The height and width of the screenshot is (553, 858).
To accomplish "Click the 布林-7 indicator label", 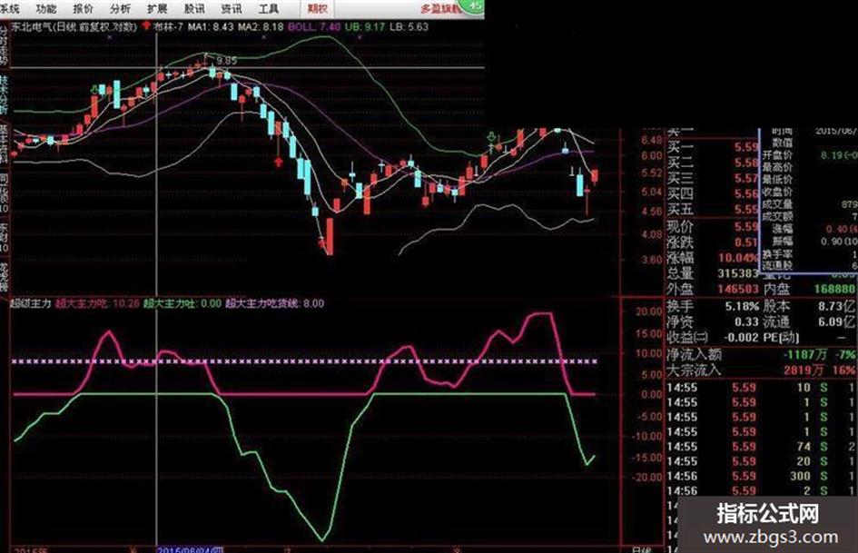I will [x=167, y=26].
